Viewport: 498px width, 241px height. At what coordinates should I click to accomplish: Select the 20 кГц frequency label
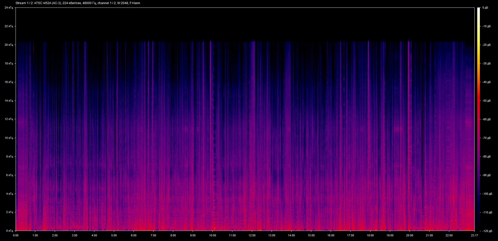pos(9,45)
